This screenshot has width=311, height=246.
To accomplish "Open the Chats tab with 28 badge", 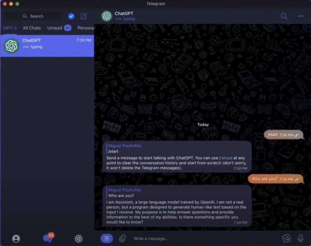I will 48,237.
